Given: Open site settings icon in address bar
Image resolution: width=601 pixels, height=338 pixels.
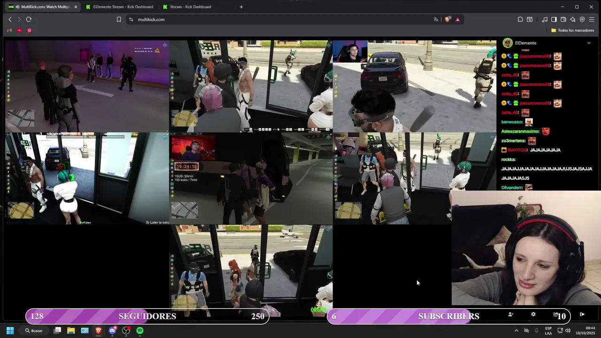Looking at the screenshot, I should (131, 19).
